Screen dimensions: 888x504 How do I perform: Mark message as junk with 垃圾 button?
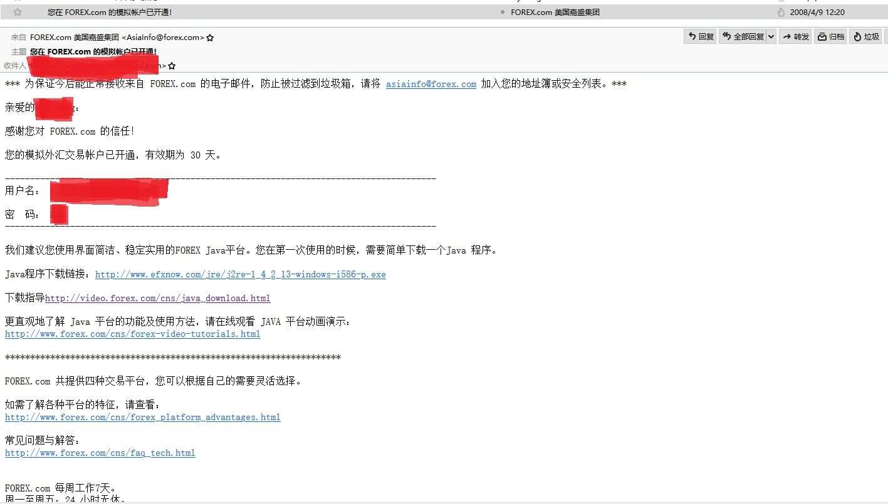[x=865, y=36]
